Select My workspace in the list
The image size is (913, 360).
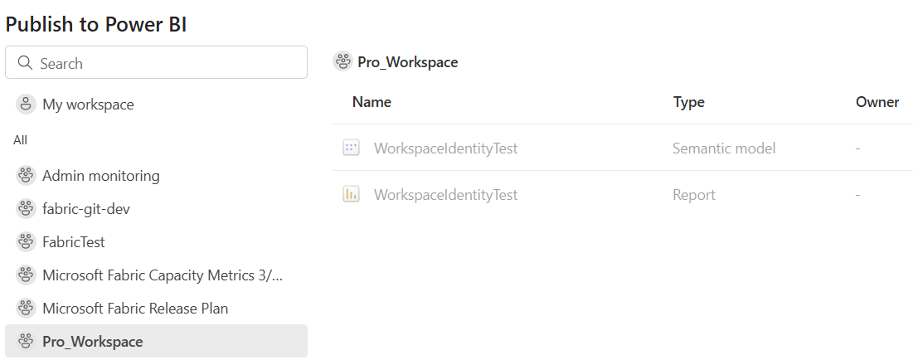point(88,105)
